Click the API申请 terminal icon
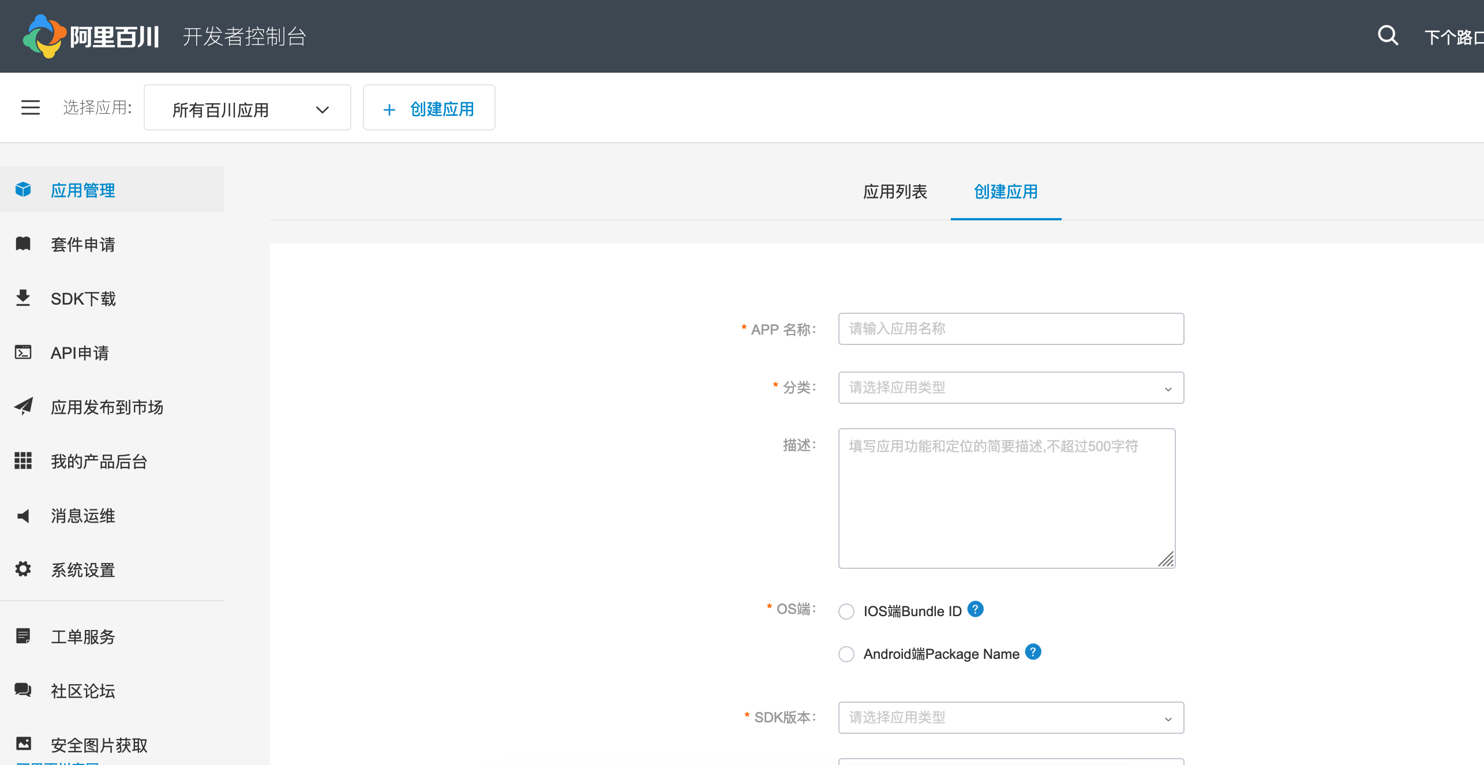The image size is (1484, 765). coord(23,352)
